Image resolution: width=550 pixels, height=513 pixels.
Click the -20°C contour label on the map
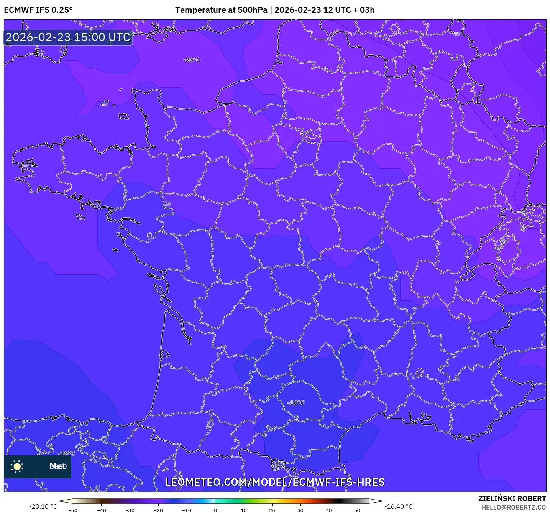click(191, 60)
